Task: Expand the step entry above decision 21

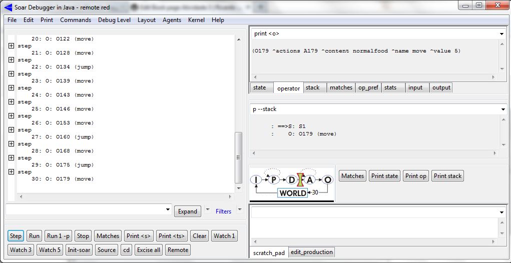Action: pos(12,46)
